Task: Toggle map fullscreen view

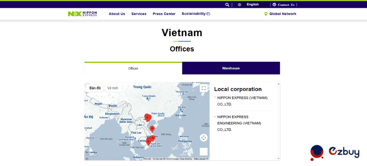Action: (x=203, y=88)
